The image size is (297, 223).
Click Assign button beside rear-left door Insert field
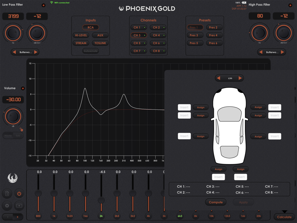(200, 136)
